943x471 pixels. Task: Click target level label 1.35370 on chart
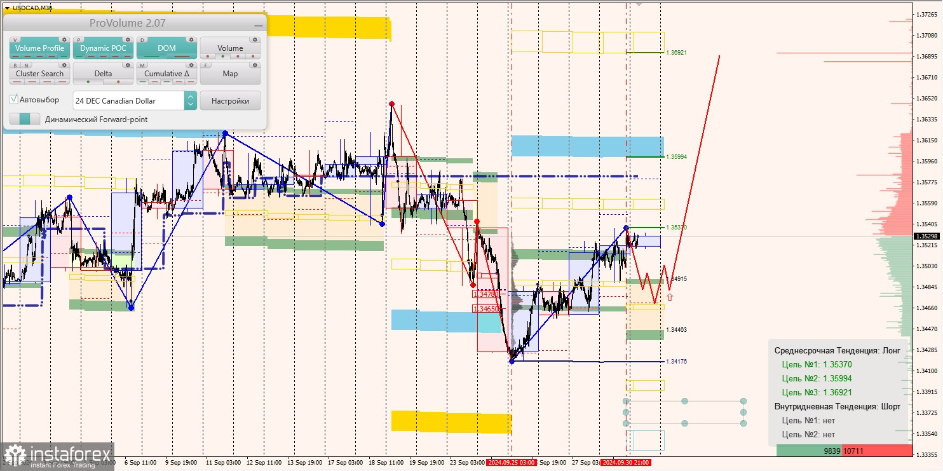(x=677, y=227)
